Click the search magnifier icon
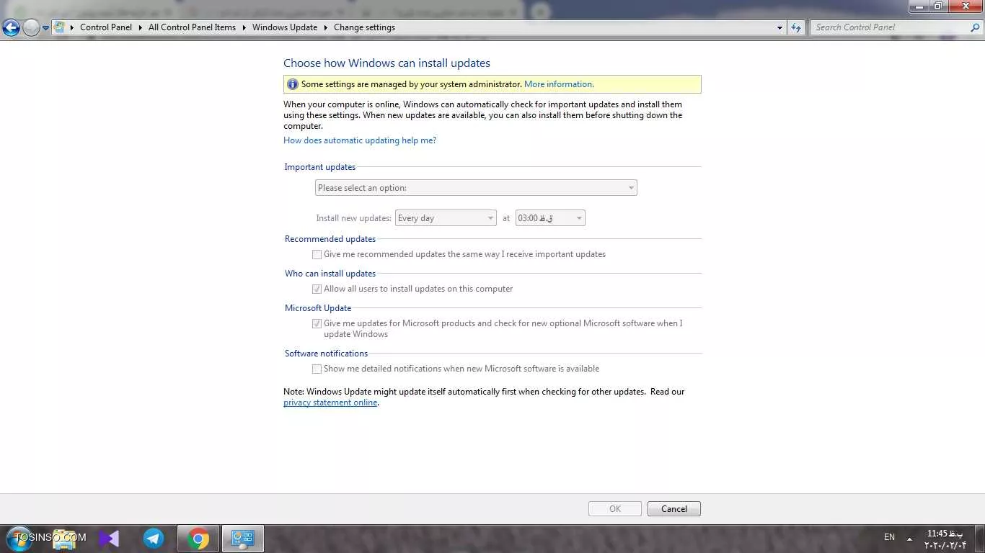Image resolution: width=985 pixels, height=553 pixels. click(x=975, y=27)
